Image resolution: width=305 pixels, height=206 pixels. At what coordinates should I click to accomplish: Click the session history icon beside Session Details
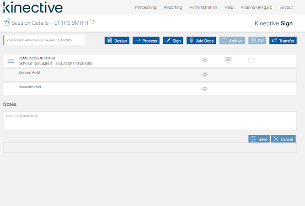click(x=6, y=22)
